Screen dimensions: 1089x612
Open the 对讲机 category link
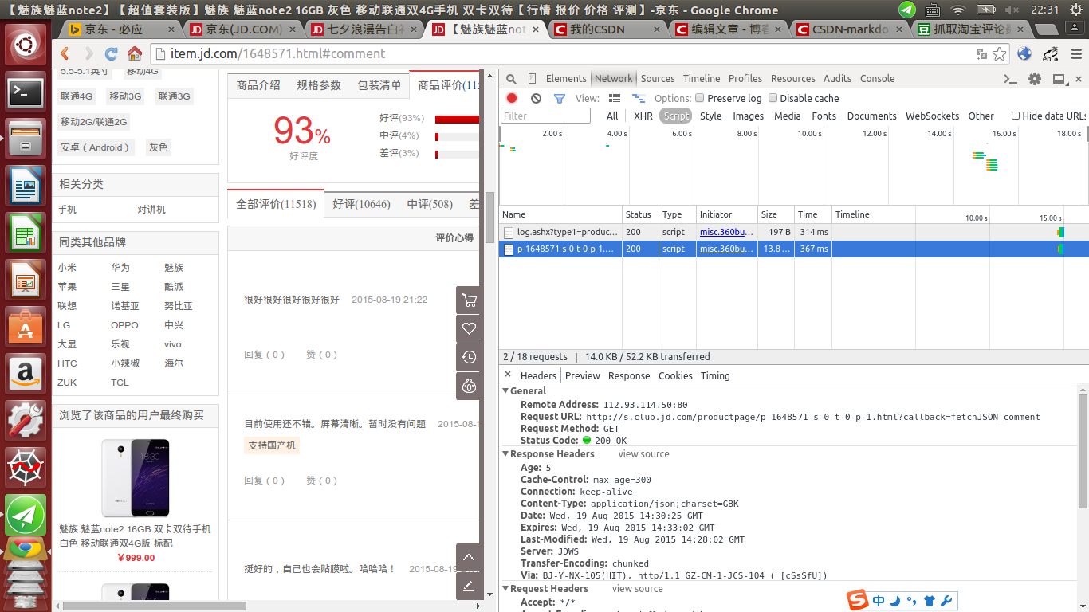tap(151, 210)
